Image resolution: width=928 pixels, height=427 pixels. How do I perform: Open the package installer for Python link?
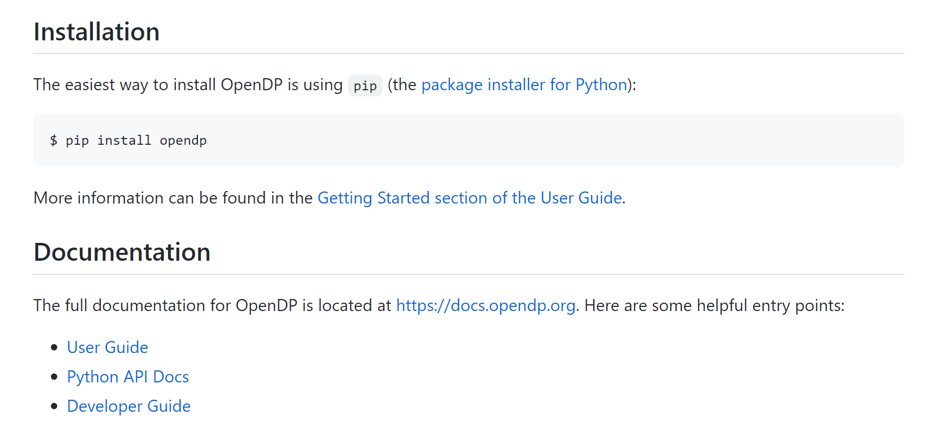(524, 85)
